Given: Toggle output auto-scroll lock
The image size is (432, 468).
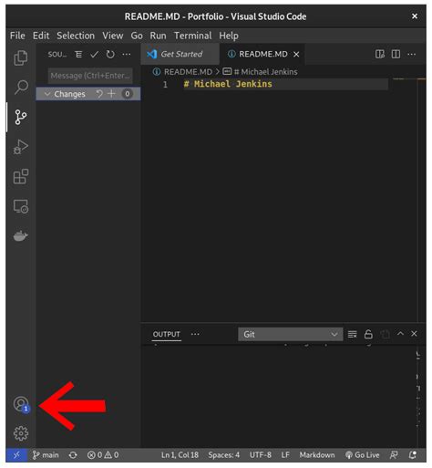Looking at the screenshot, I should pyautogui.click(x=368, y=334).
